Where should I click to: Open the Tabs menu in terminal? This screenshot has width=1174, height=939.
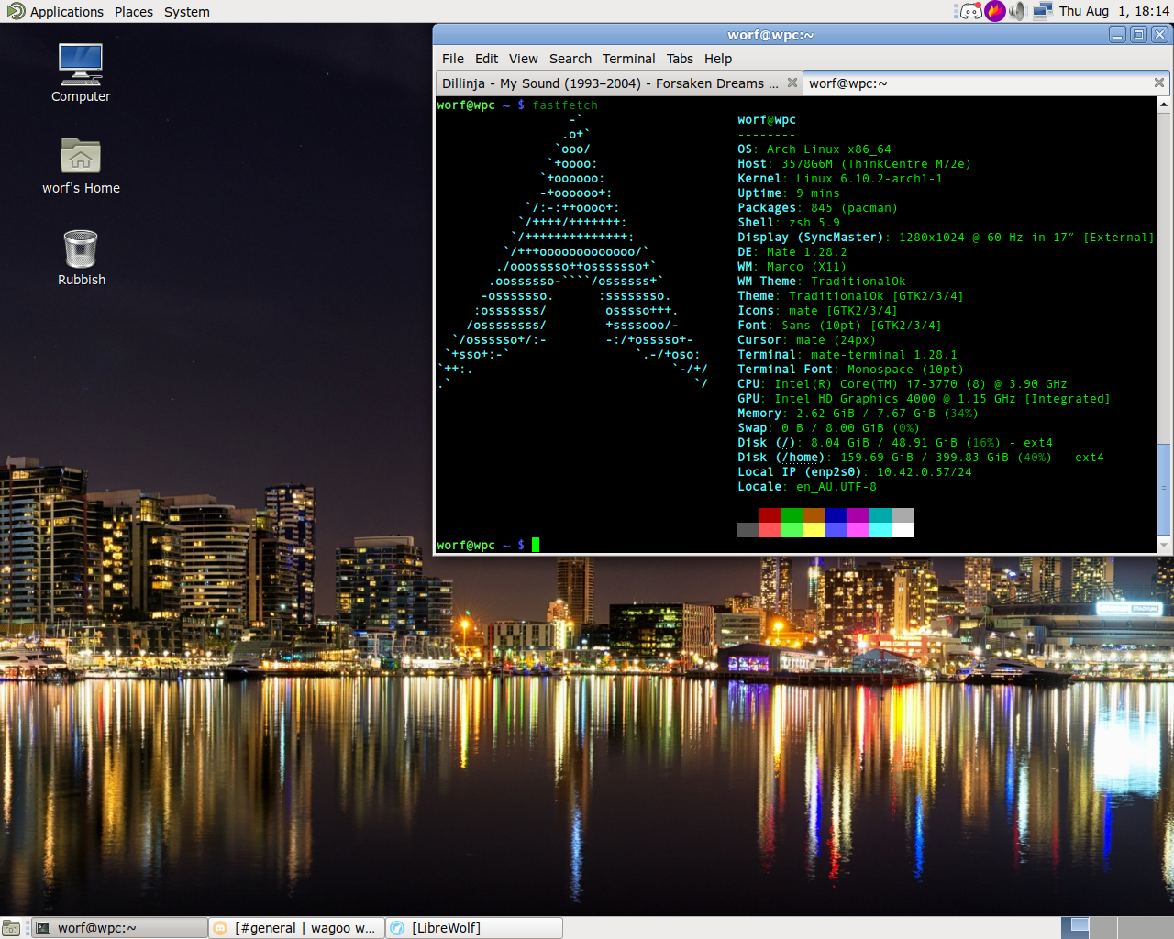680,59
